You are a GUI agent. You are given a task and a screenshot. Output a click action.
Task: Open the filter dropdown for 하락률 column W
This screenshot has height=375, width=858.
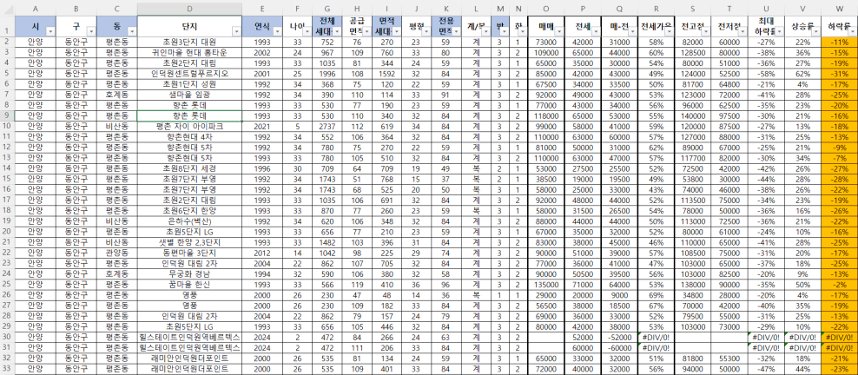point(852,32)
